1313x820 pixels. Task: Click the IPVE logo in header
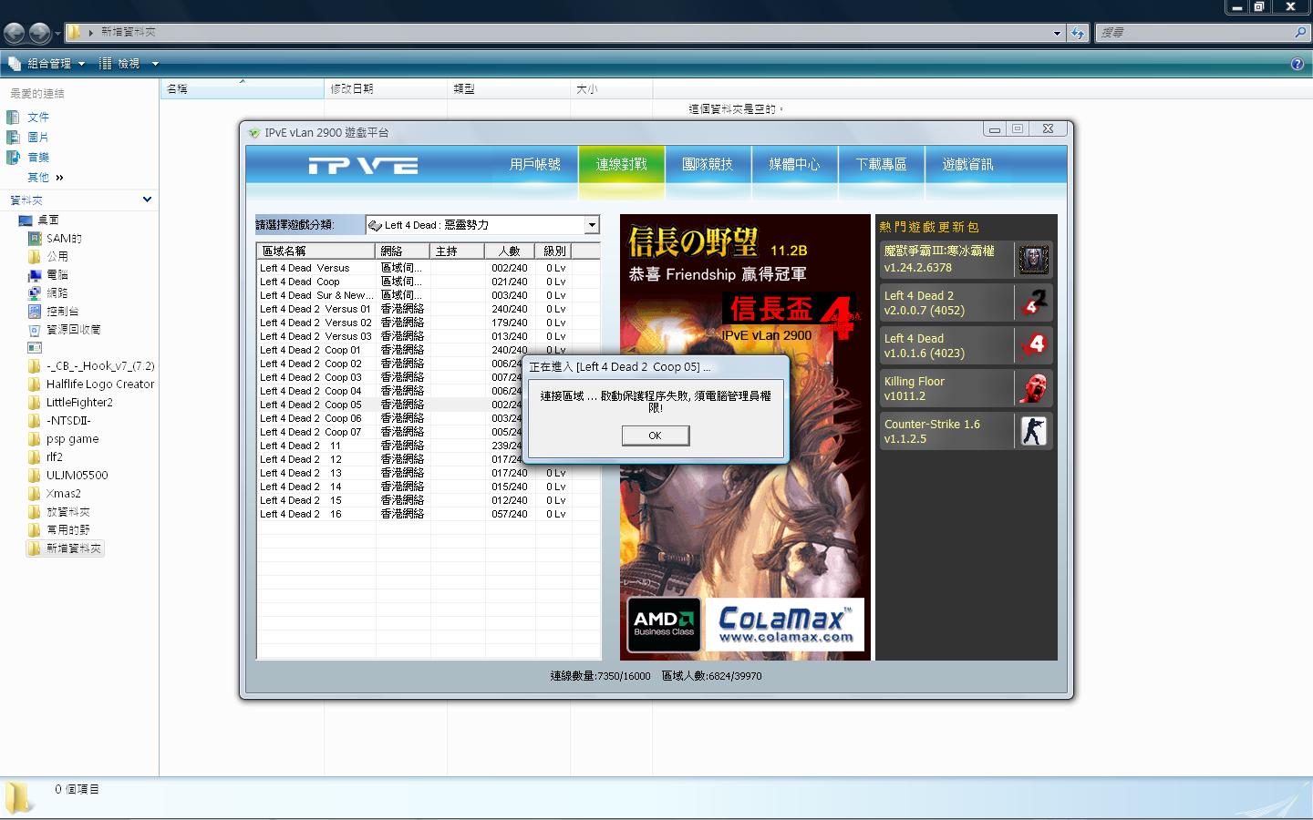363,165
